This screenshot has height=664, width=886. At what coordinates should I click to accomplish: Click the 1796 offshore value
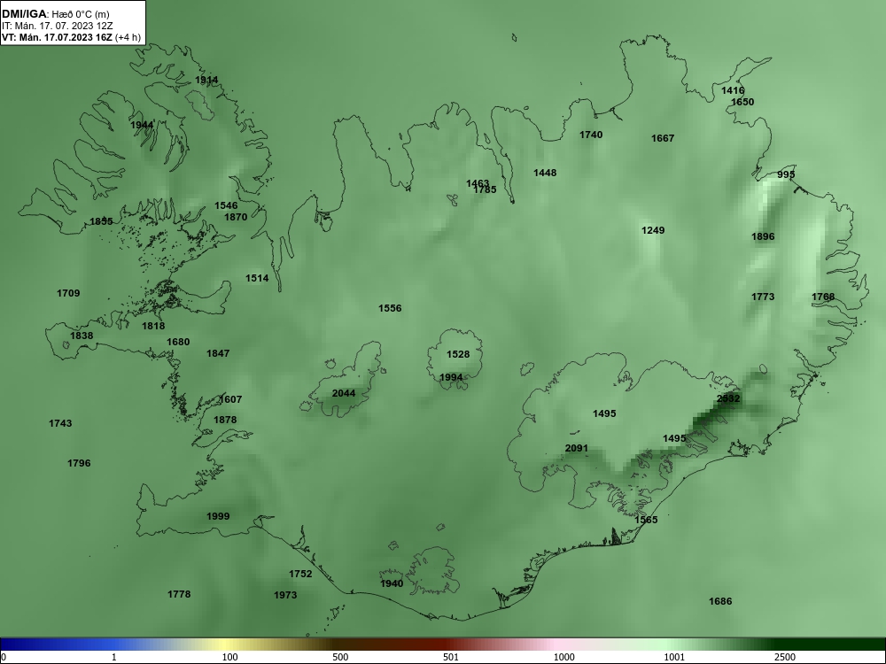[79, 463]
